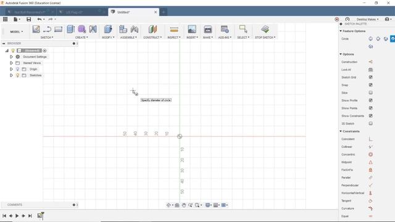Image resolution: width=395 pixels, height=222 pixels.
Task: Enable the Slice checkbox
Action: [x=370, y=92]
